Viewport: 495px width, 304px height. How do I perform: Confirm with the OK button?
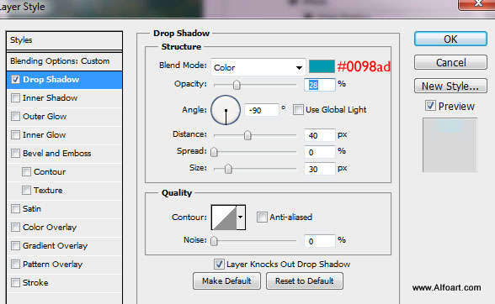pos(450,39)
